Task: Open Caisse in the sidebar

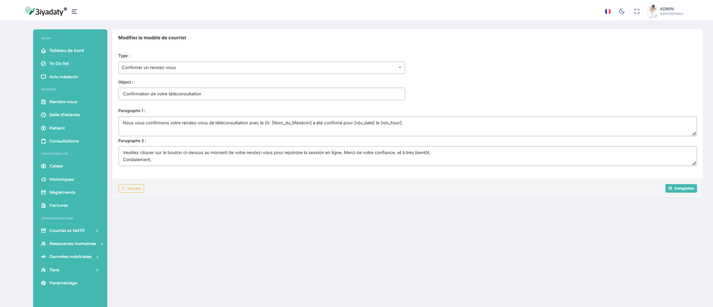Action: (x=56, y=166)
